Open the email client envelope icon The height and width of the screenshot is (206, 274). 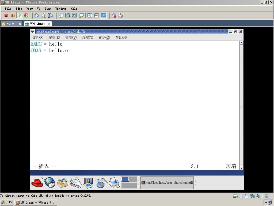(x=63, y=183)
